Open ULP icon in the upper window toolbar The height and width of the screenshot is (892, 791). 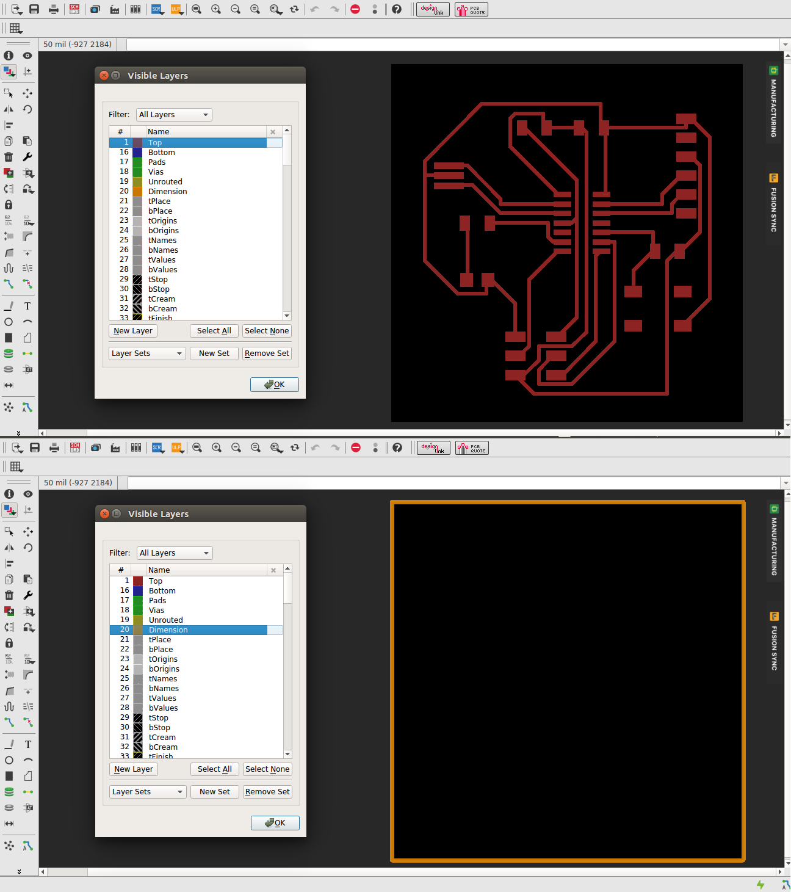coord(176,9)
